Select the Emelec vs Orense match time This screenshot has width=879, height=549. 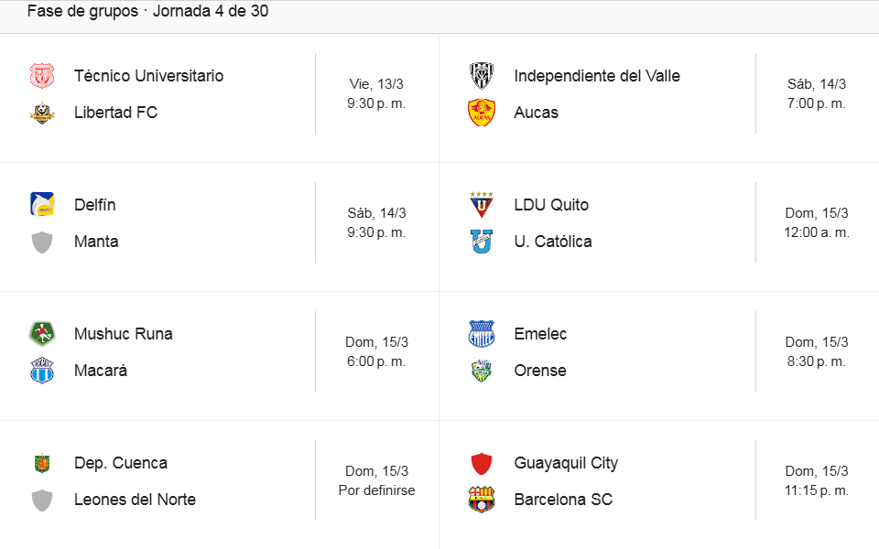(x=816, y=352)
